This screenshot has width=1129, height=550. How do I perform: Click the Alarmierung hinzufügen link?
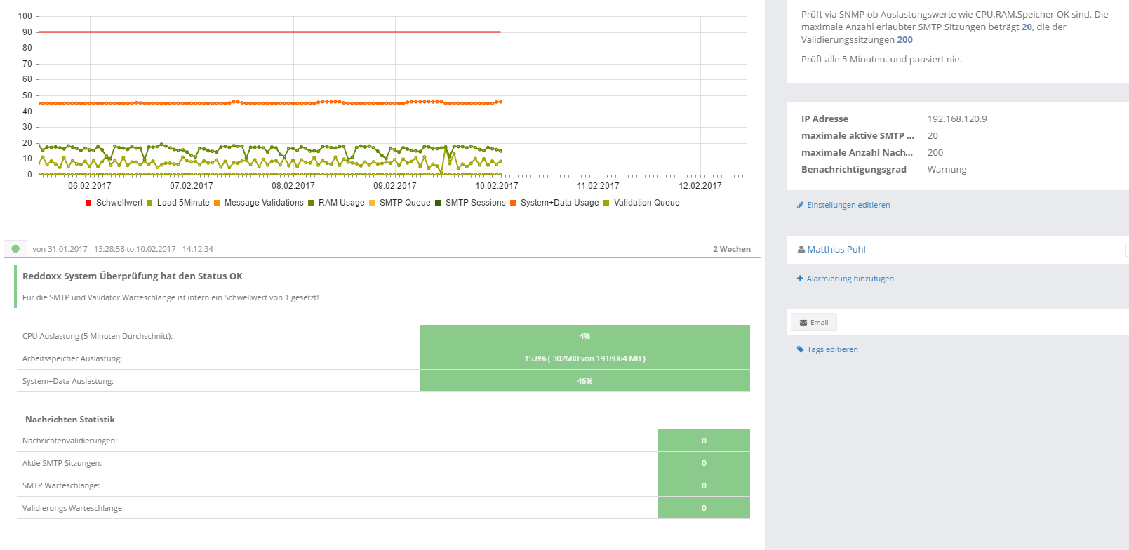(850, 279)
